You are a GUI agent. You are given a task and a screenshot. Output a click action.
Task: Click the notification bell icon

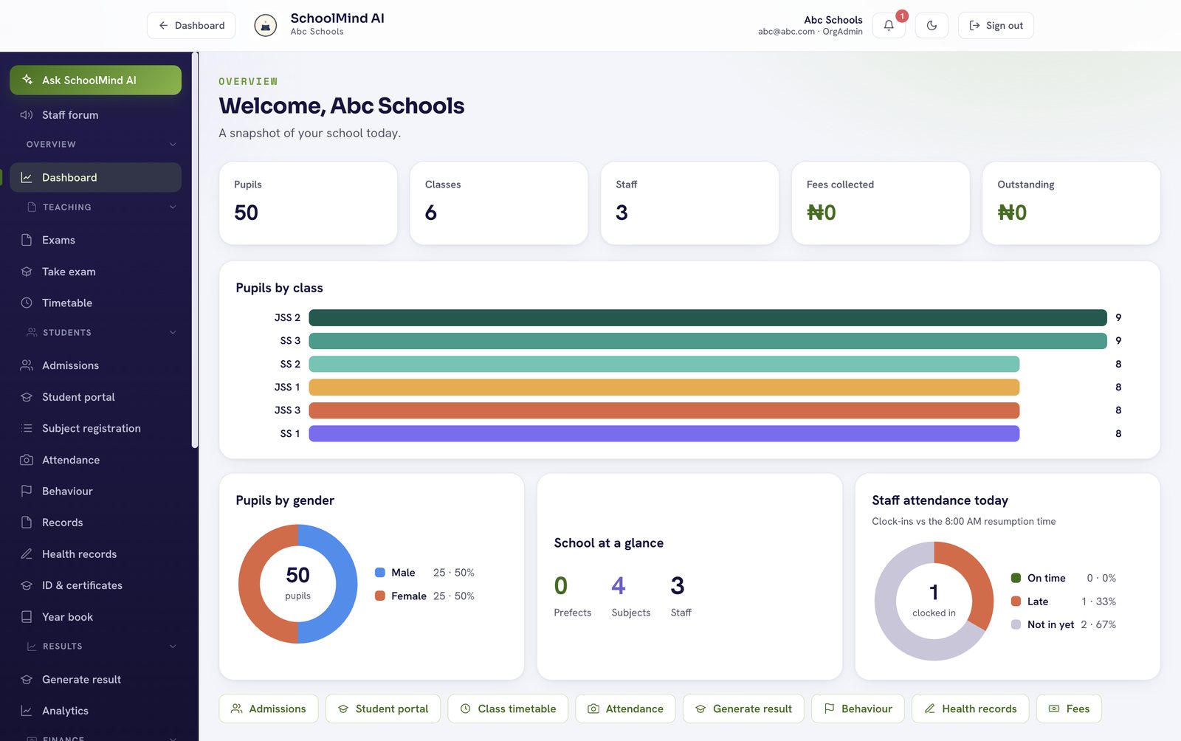pyautogui.click(x=889, y=25)
